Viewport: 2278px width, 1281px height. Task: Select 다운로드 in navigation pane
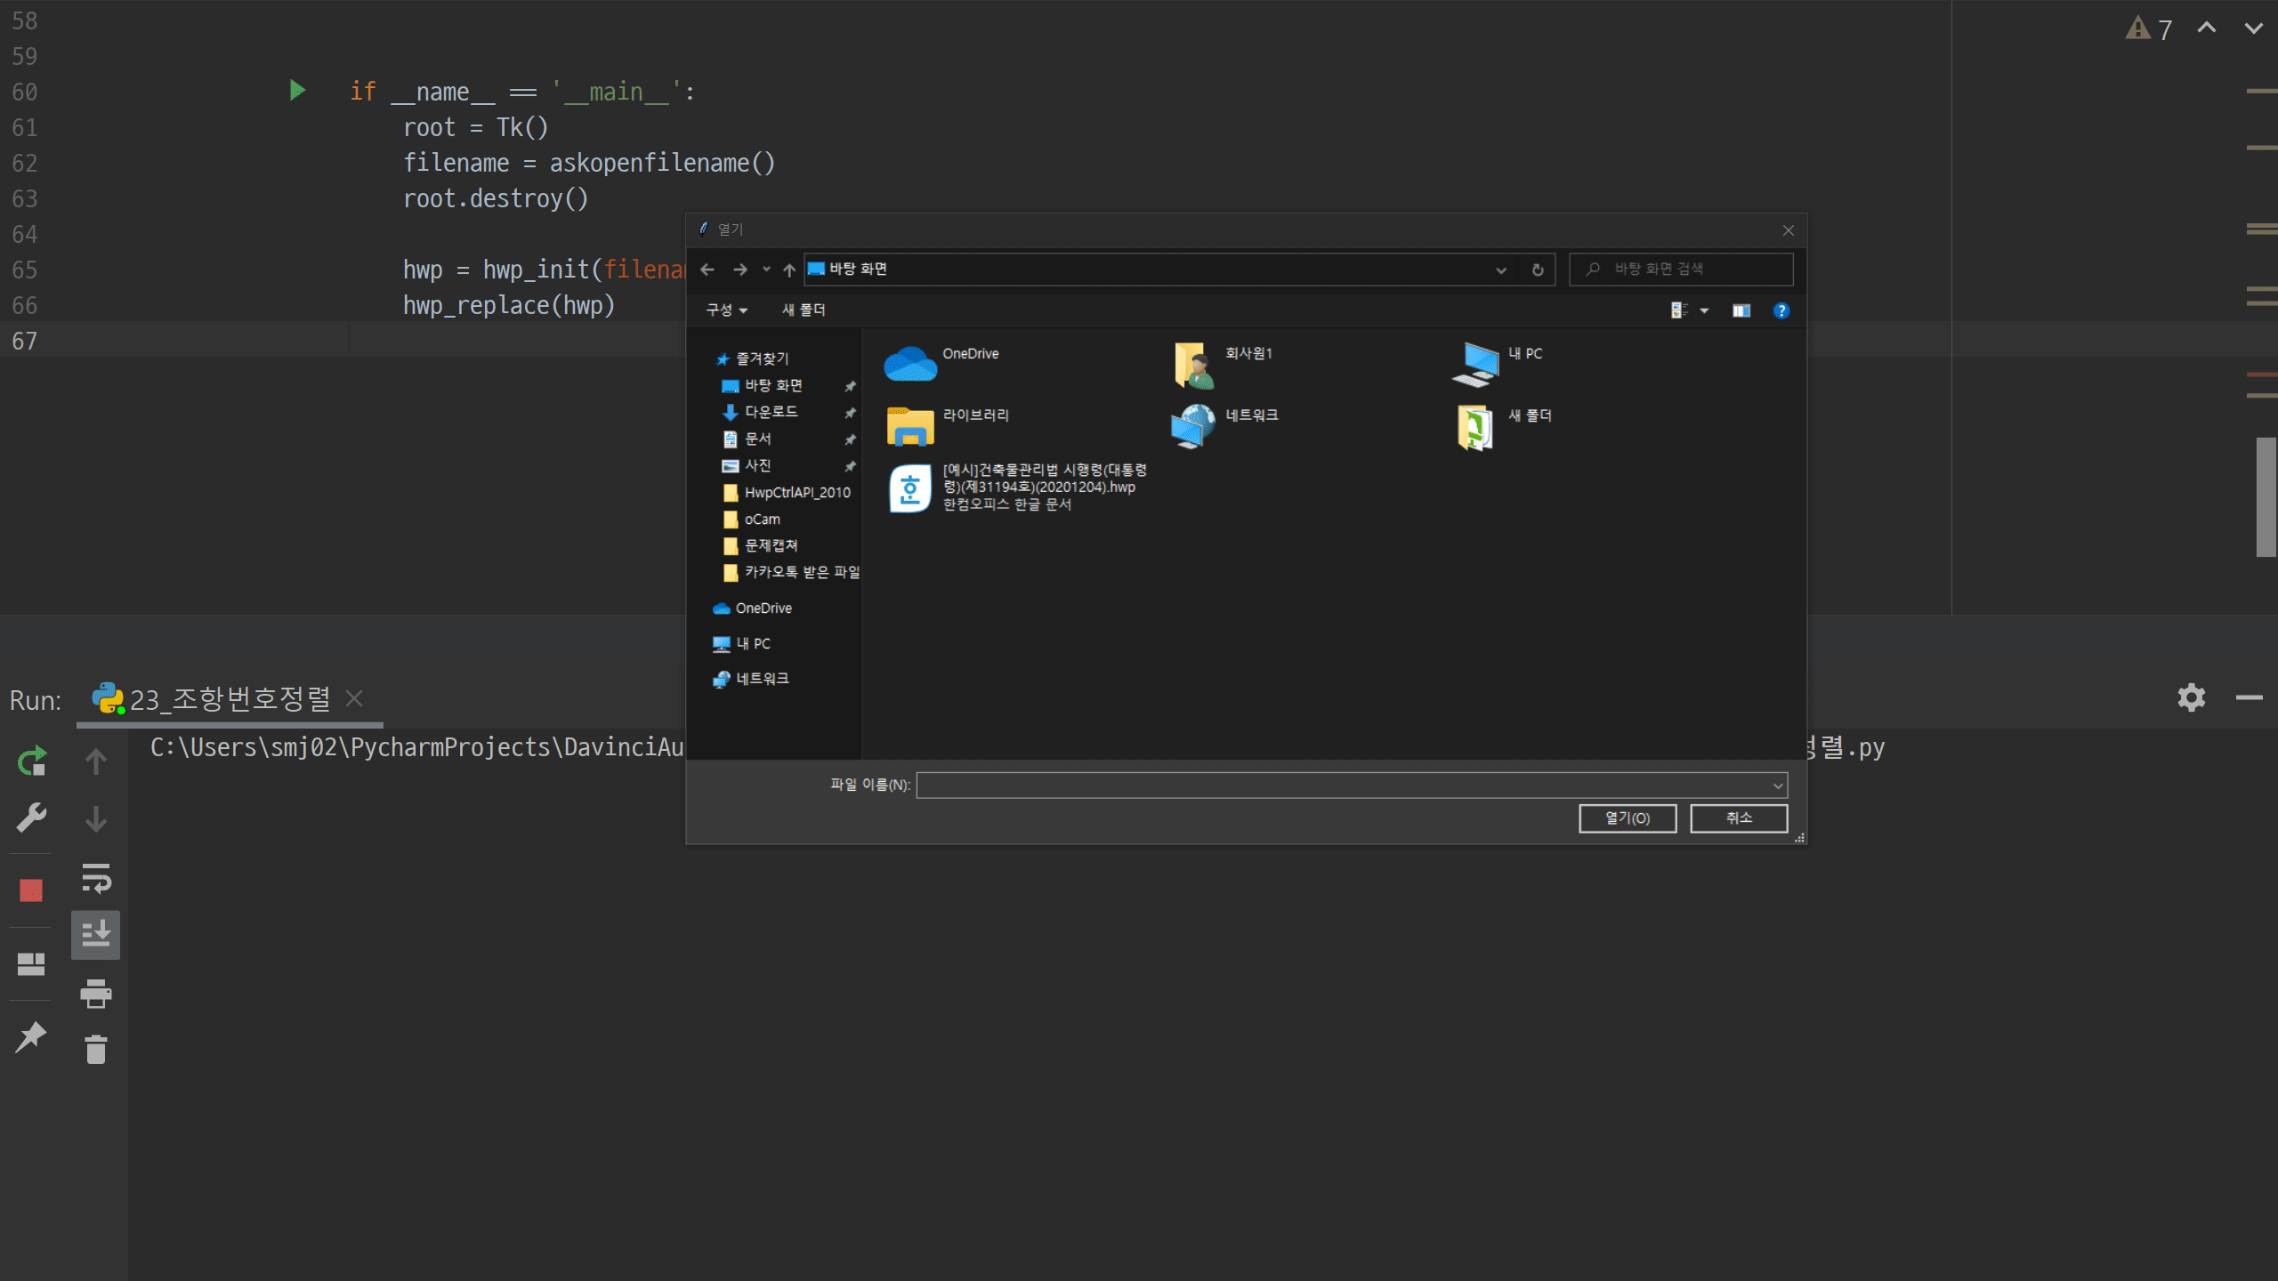pos(771,412)
